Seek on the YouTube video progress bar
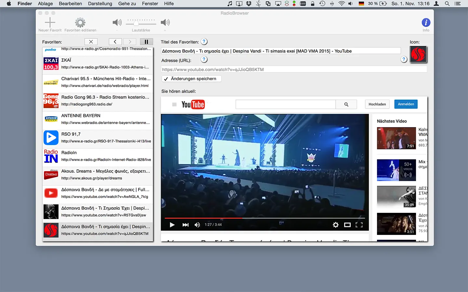Image resolution: width=468 pixels, height=292 pixels. (265, 218)
